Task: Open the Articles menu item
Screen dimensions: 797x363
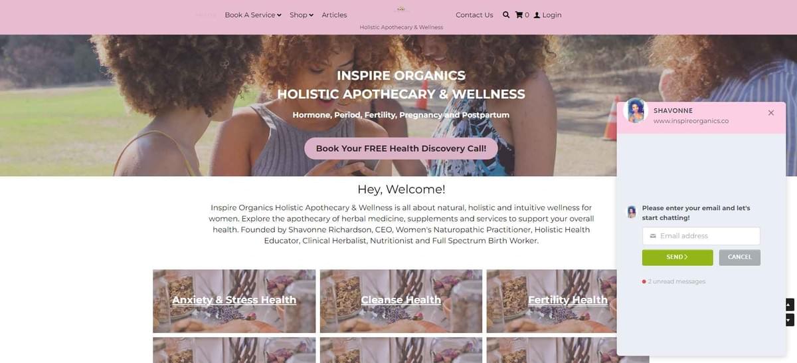Action: coord(334,15)
